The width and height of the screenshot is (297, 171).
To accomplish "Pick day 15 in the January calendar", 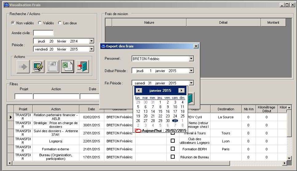I will [x=160, y=112].
